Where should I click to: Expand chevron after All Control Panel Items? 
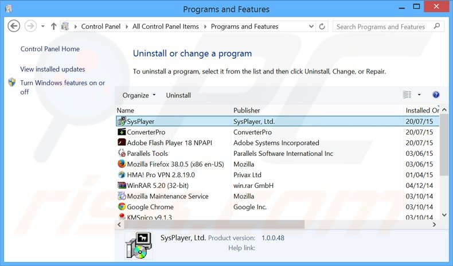[x=205, y=26]
